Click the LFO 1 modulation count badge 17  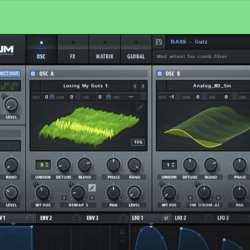(x=166, y=218)
